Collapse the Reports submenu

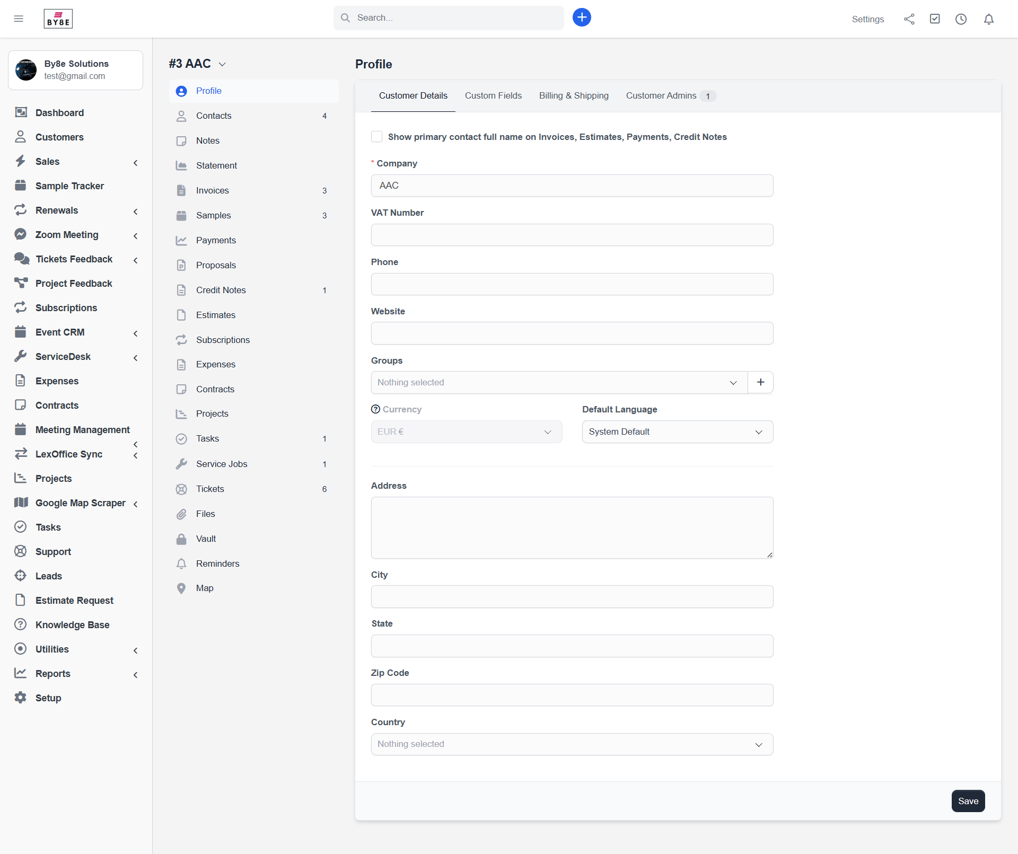click(136, 675)
